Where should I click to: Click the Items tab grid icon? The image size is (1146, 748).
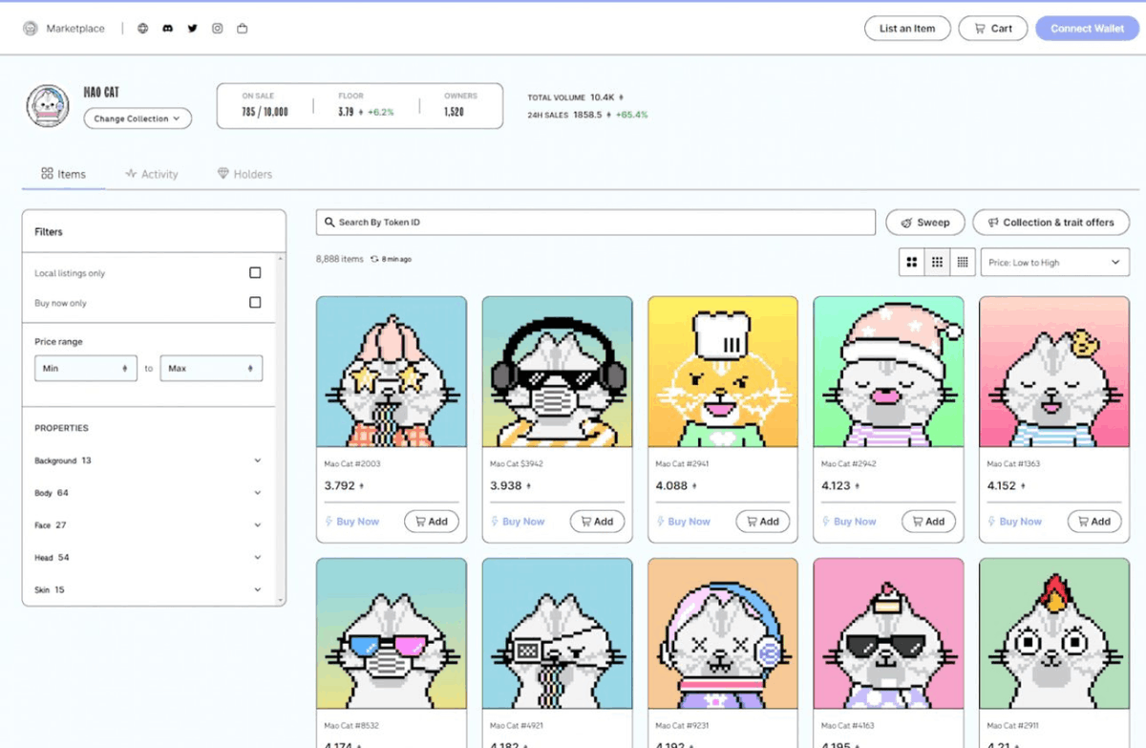point(47,174)
